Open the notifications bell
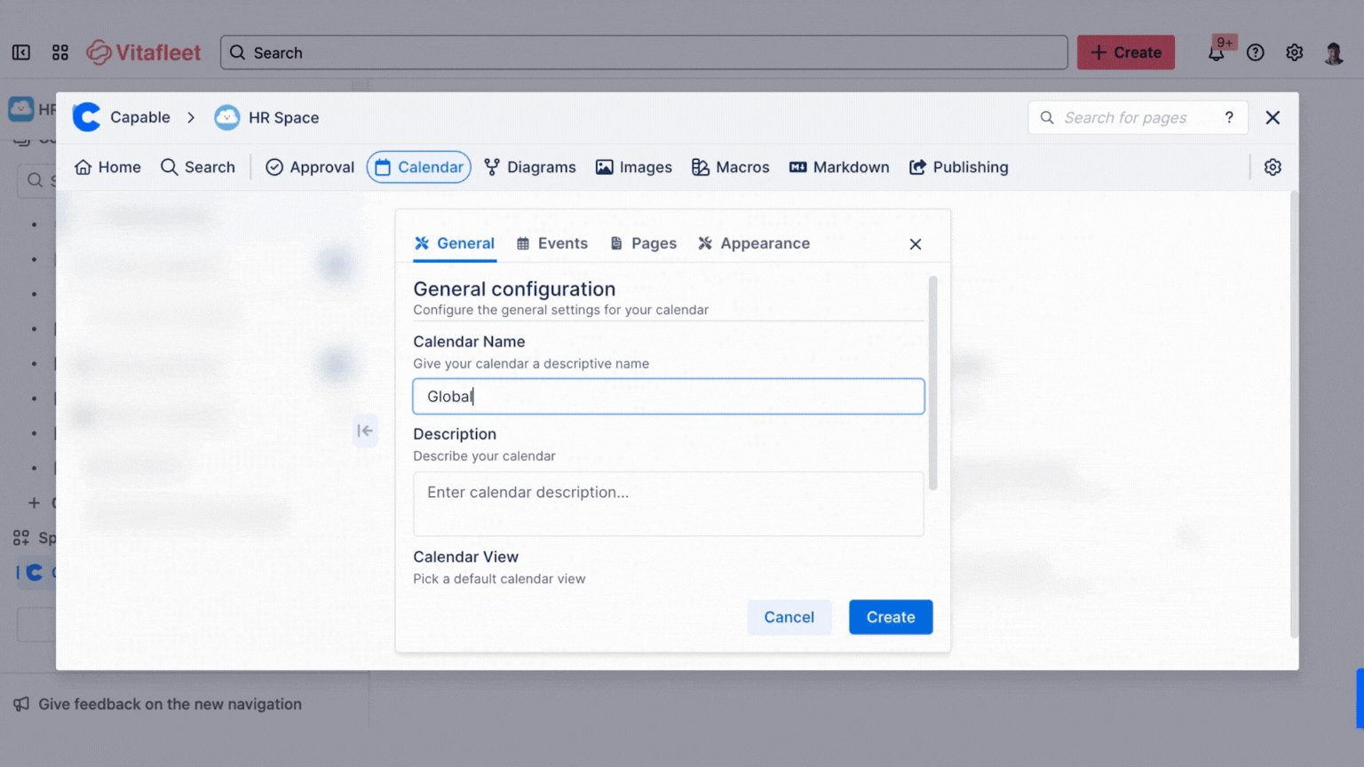This screenshot has height=767, width=1364. click(x=1216, y=52)
